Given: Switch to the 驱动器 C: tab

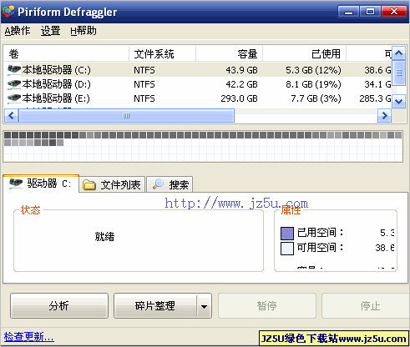Looking at the screenshot, I should pos(41,184).
